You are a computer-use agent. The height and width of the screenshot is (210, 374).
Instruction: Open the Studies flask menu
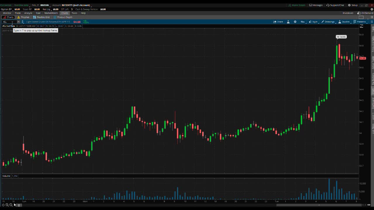(344, 22)
